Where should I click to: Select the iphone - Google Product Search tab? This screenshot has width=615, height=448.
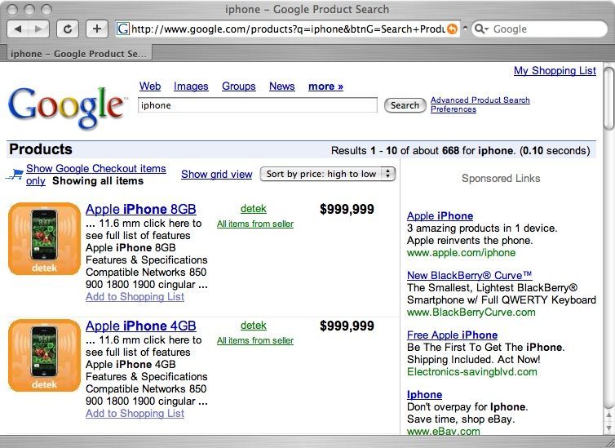pos(79,54)
